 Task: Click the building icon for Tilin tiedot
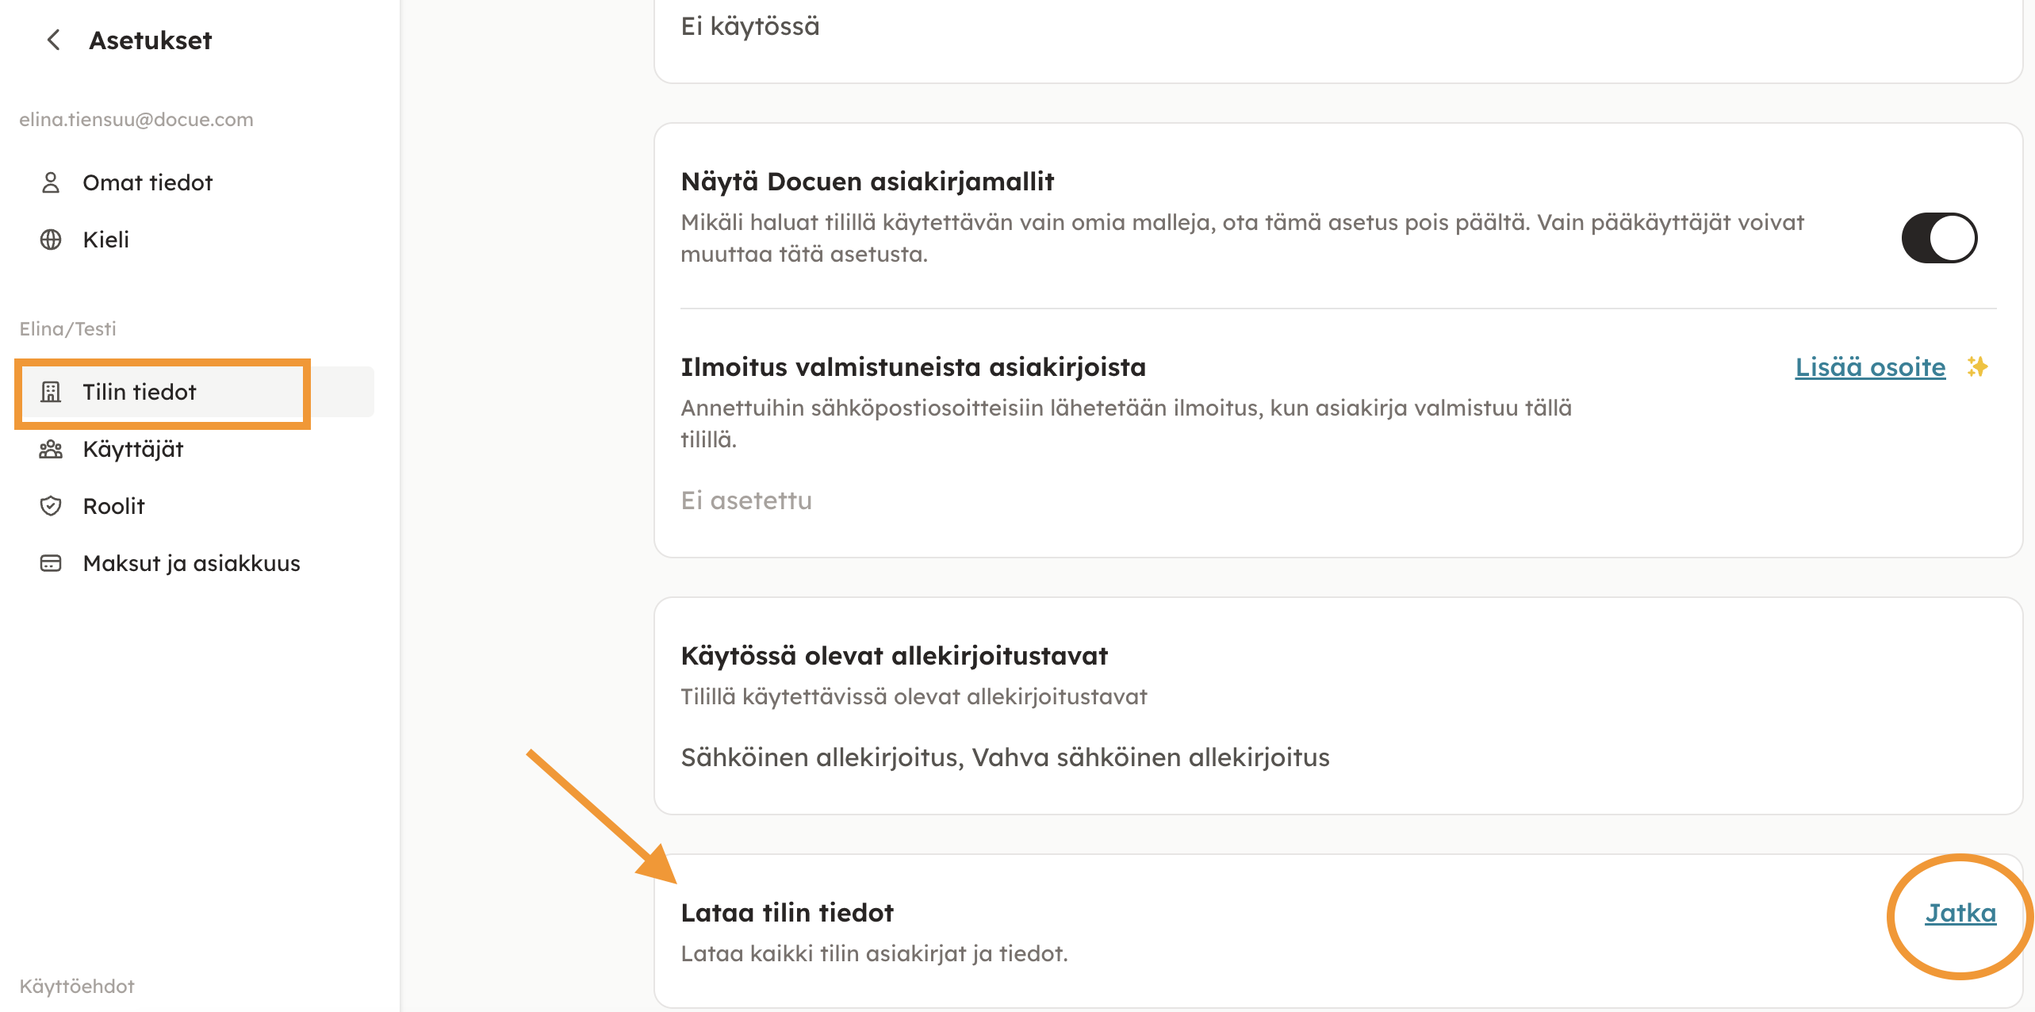pos(51,392)
